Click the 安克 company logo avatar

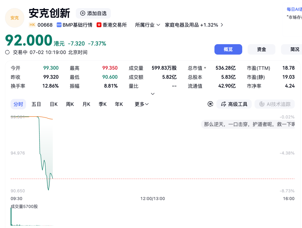tap(15, 18)
